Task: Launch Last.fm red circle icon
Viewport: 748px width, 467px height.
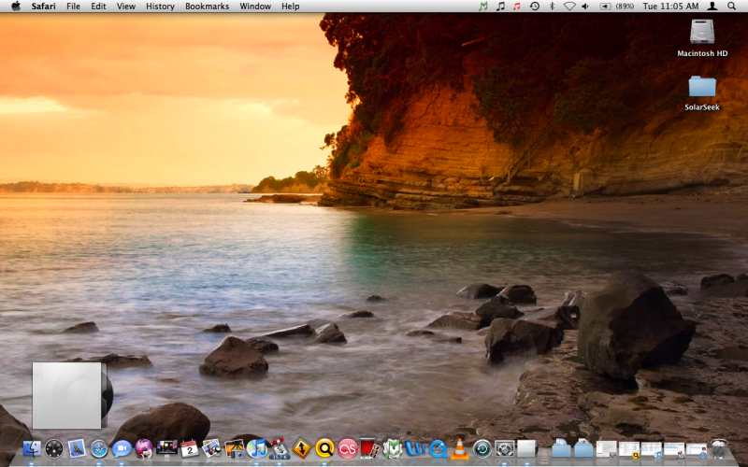Action: tap(348, 448)
